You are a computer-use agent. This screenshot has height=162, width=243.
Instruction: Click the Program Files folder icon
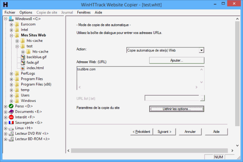(17, 79)
